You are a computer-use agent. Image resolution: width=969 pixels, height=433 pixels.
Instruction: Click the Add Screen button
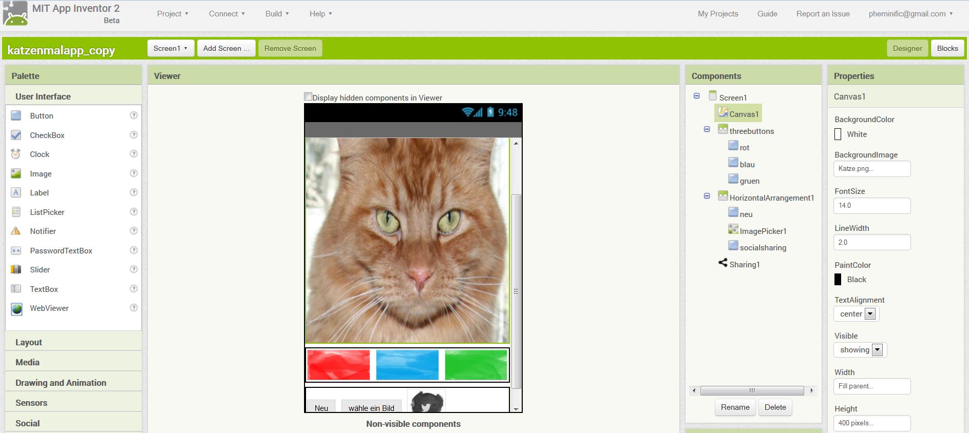[226, 48]
